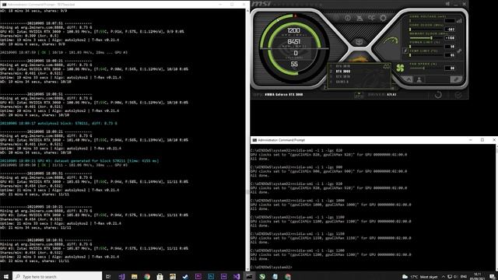
Task: Adjust the Temp Limit slider
Action: click(x=426, y=55)
